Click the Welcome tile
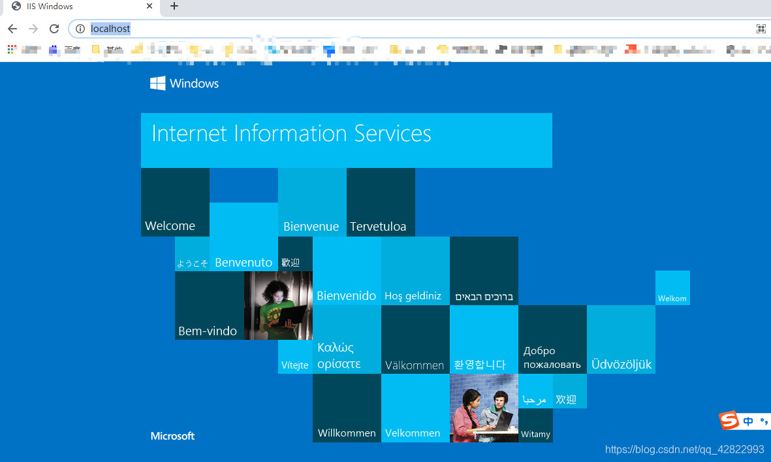The image size is (771, 462). (x=175, y=202)
